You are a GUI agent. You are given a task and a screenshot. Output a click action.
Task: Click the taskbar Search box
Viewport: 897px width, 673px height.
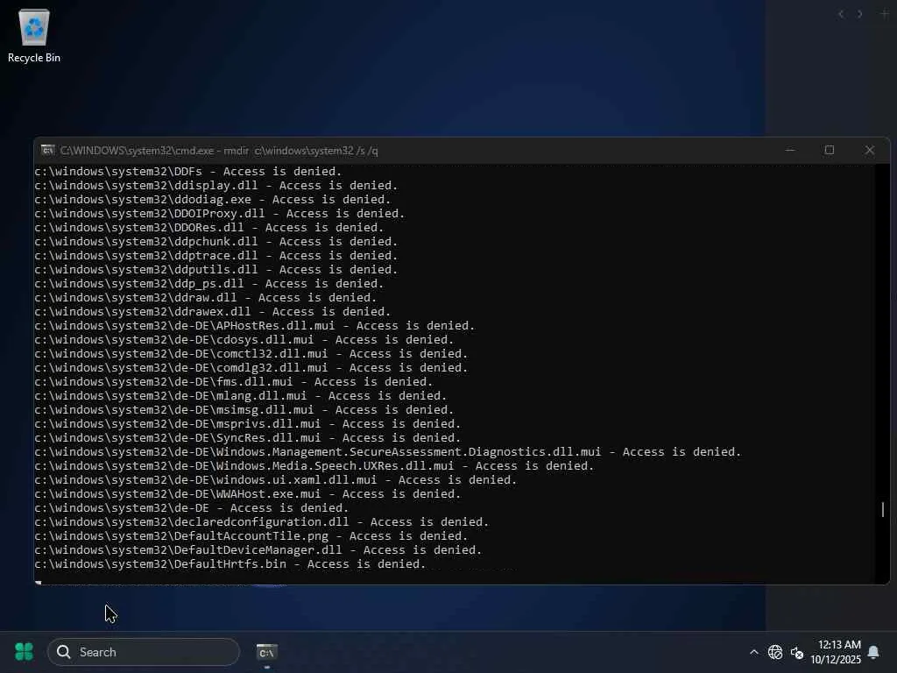[x=143, y=652]
